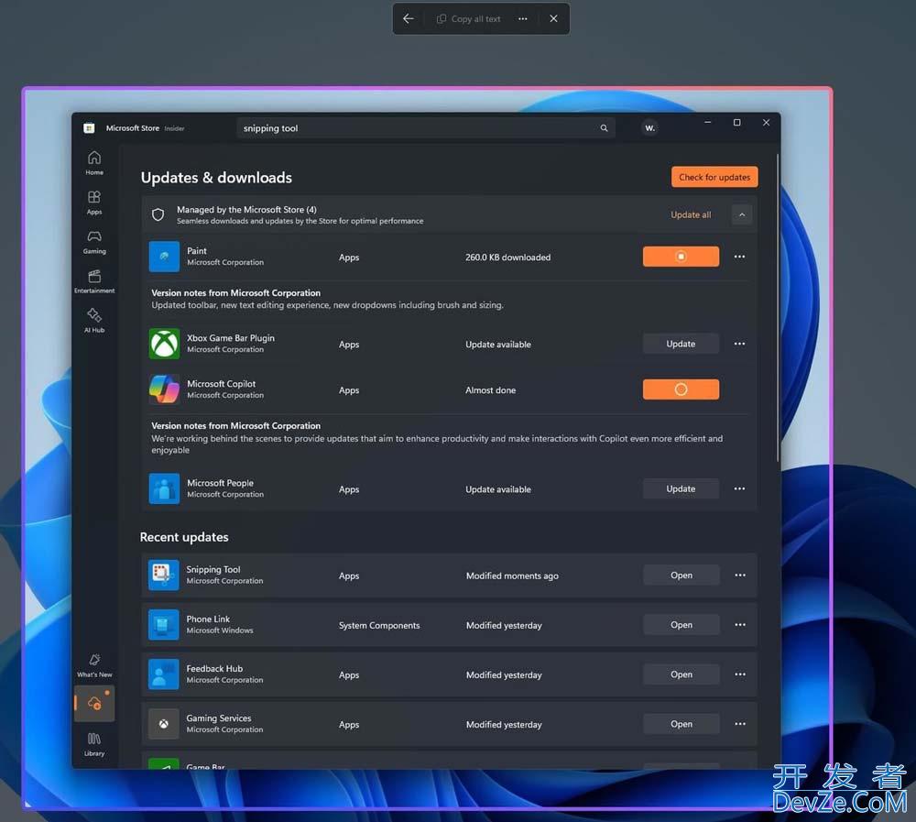916x822 pixels.
Task: Click the Feedback Hub app icon
Action: [164, 674]
